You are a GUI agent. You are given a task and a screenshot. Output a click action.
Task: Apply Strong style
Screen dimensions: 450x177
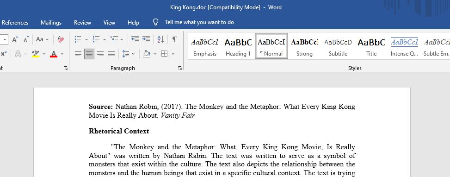click(x=304, y=46)
